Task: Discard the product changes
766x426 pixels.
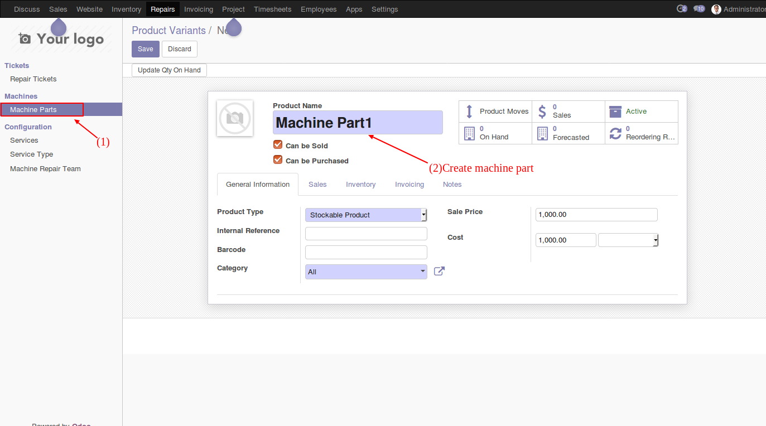Action: tap(180, 49)
